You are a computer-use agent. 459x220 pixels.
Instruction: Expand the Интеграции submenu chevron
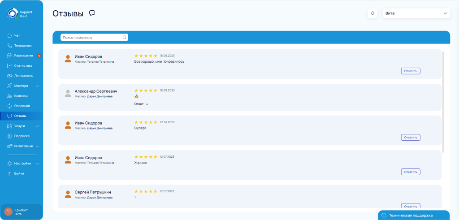click(38, 146)
